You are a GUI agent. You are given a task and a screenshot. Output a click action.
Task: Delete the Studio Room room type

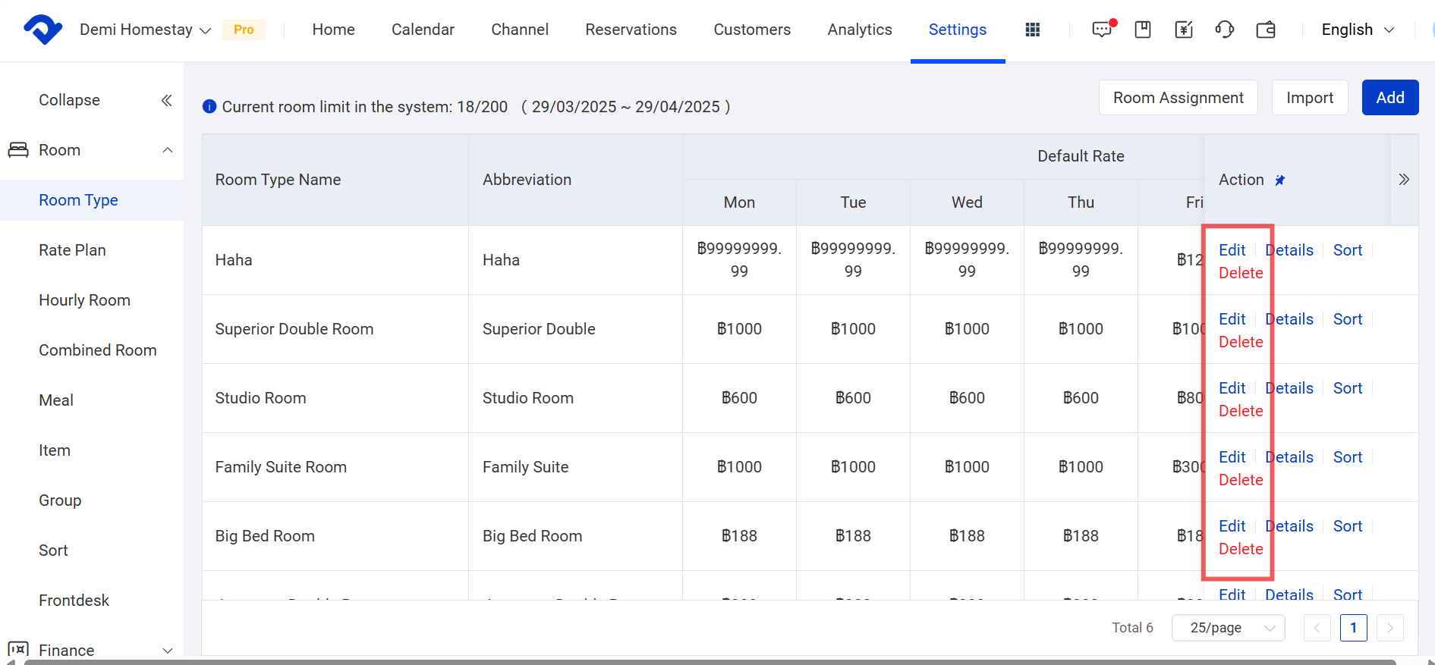[x=1241, y=411]
